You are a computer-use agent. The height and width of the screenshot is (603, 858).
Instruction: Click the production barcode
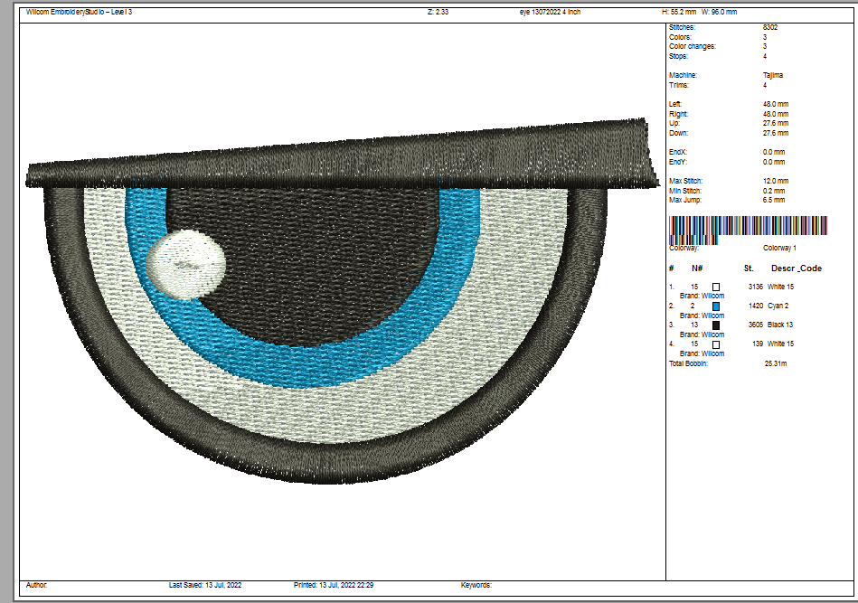748,228
